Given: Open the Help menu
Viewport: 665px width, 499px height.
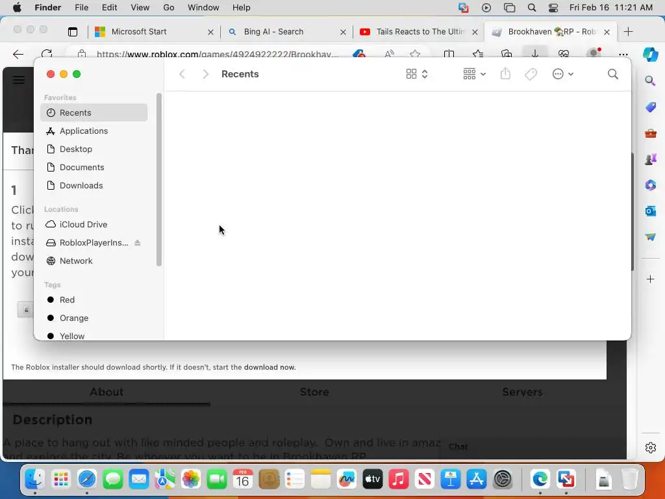Looking at the screenshot, I should click(x=242, y=8).
